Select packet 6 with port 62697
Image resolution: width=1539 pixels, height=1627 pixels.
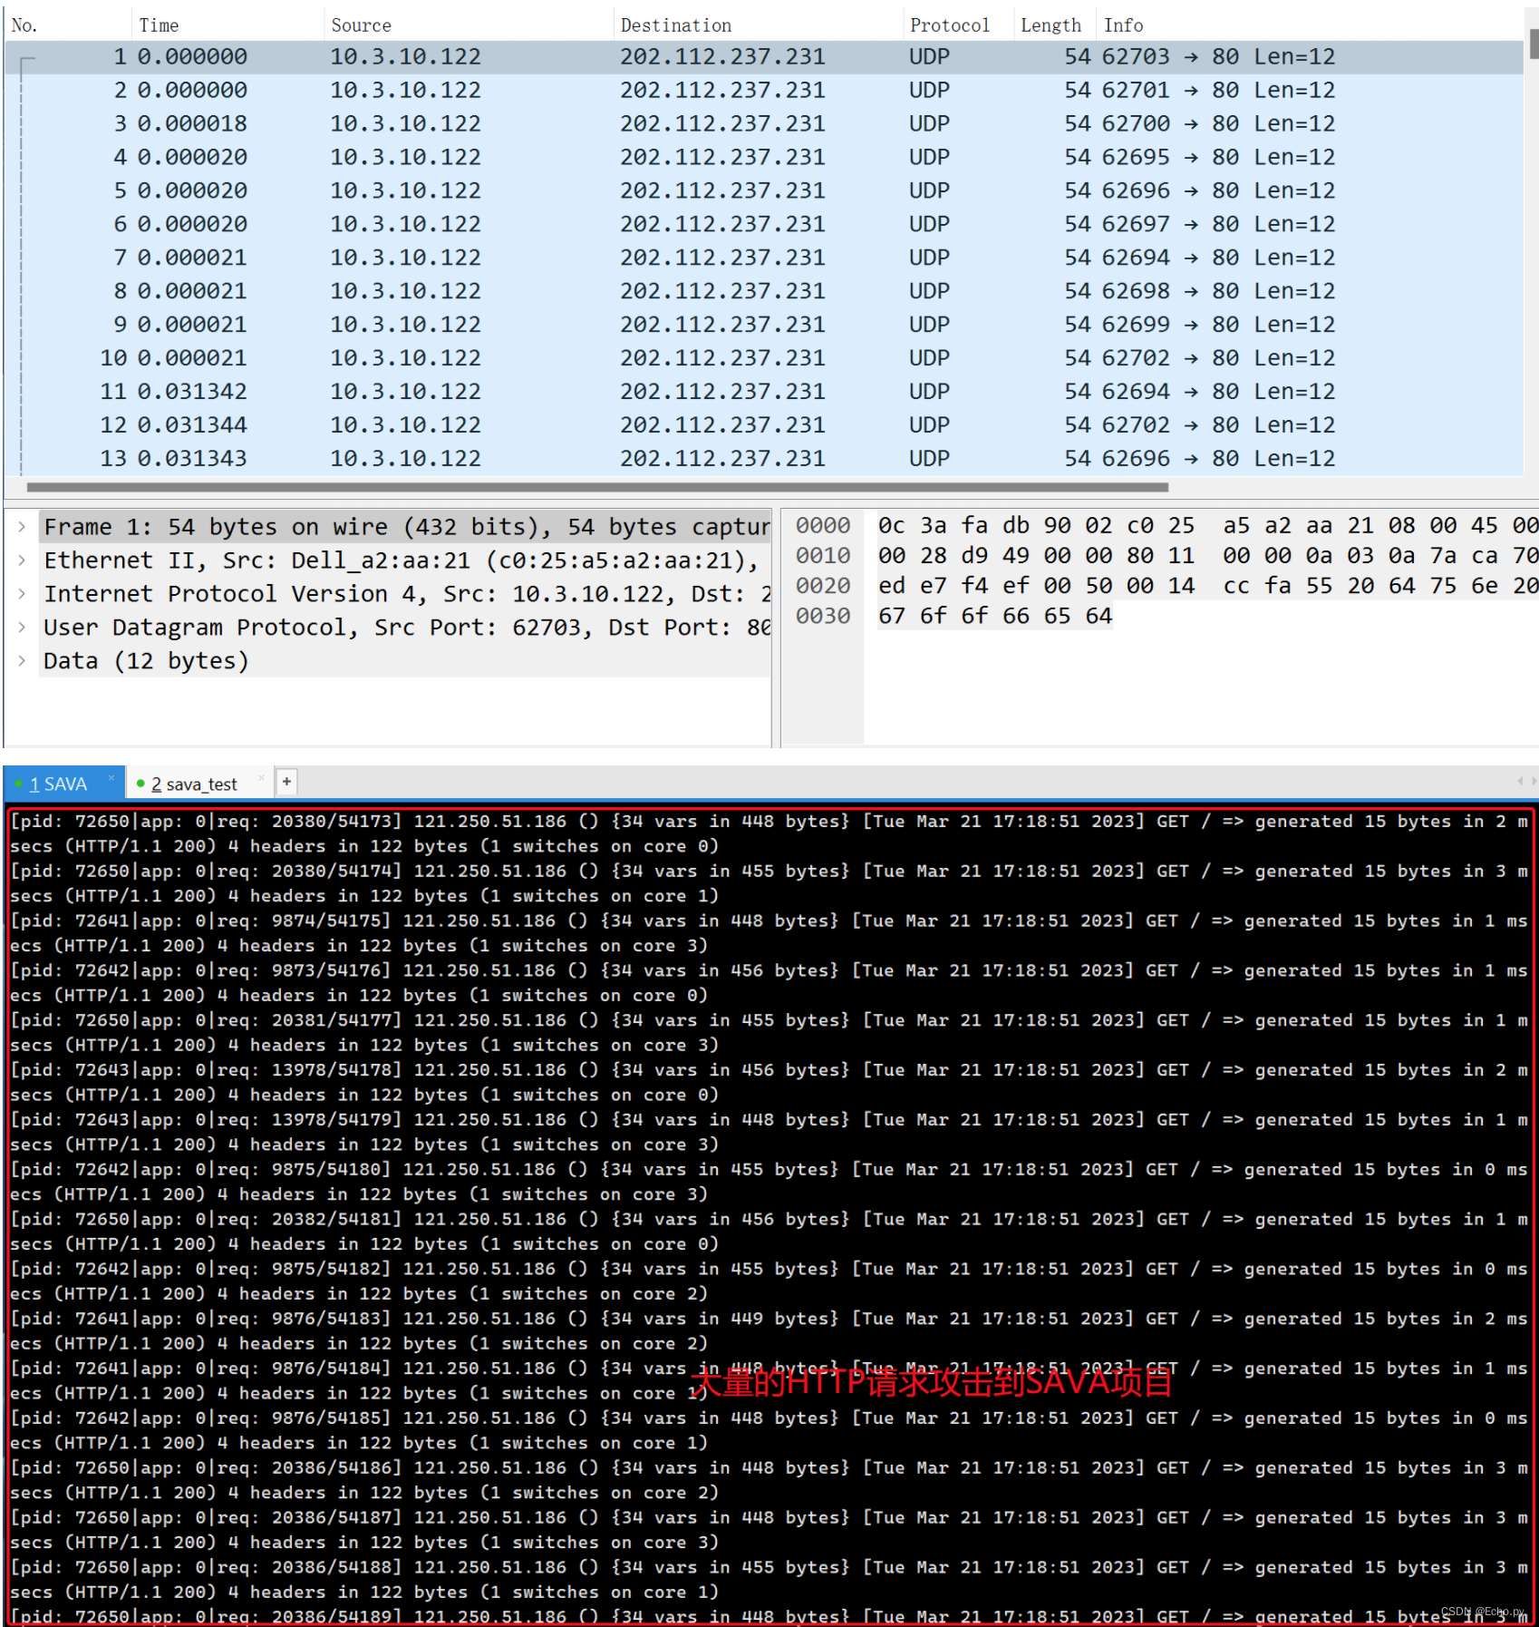point(763,225)
